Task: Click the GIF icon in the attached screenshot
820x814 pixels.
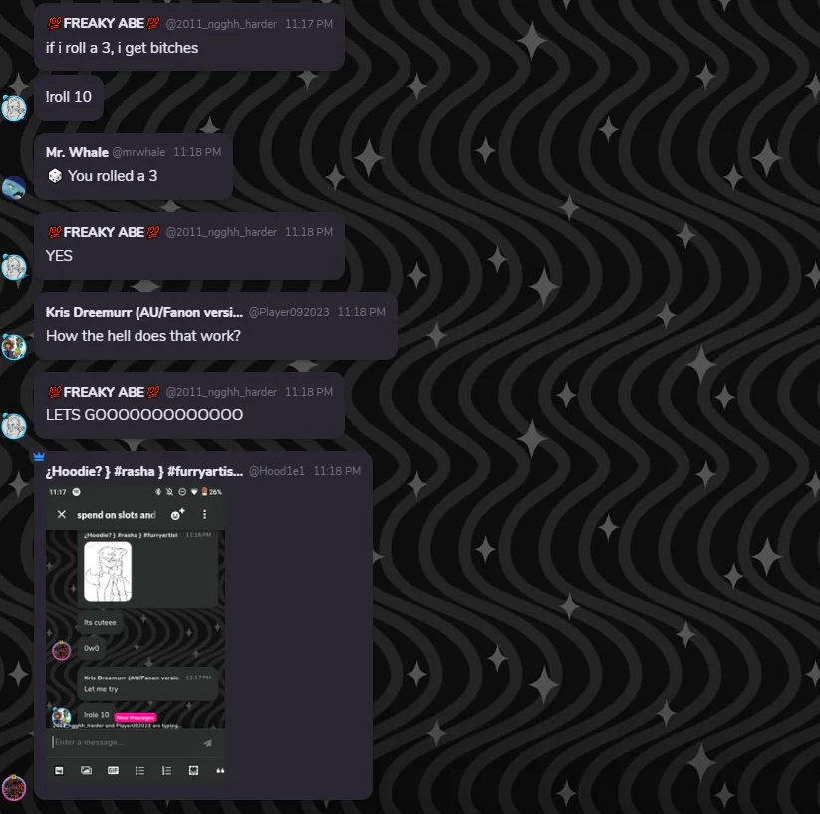Action: click(113, 770)
